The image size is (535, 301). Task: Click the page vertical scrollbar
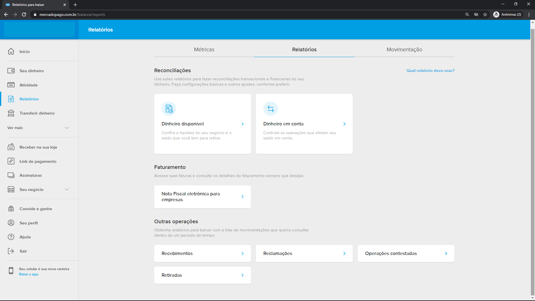click(x=532, y=162)
